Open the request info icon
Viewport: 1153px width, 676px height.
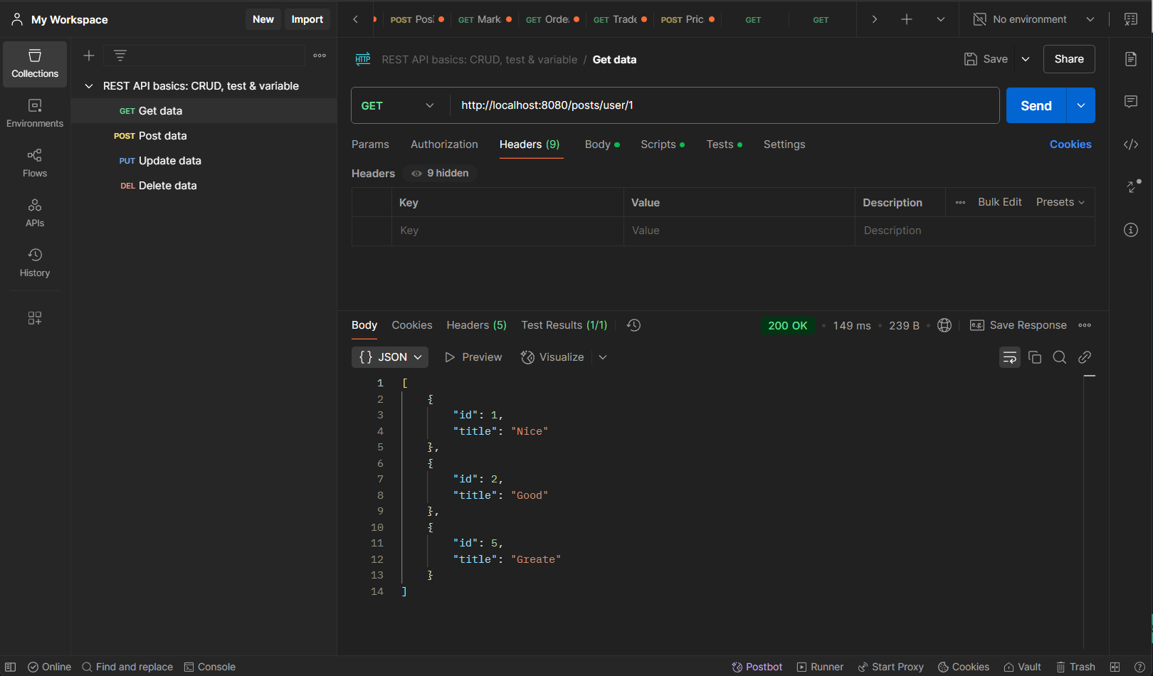coord(1131,230)
